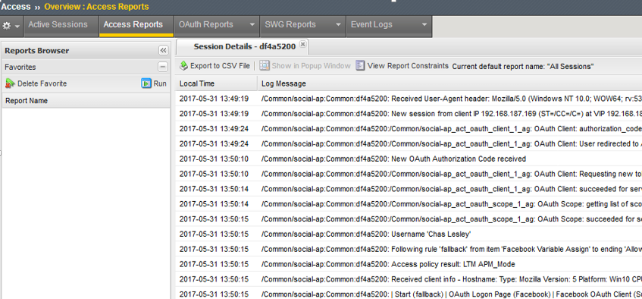The width and height of the screenshot is (642, 299).
Task: Collapse the Reports Browser panel
Action: coord(163,50)
